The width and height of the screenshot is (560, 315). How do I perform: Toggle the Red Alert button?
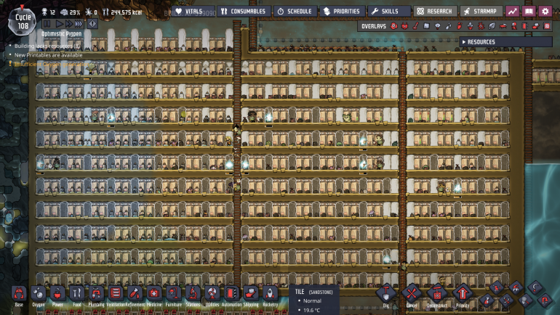tap(92, 23)
